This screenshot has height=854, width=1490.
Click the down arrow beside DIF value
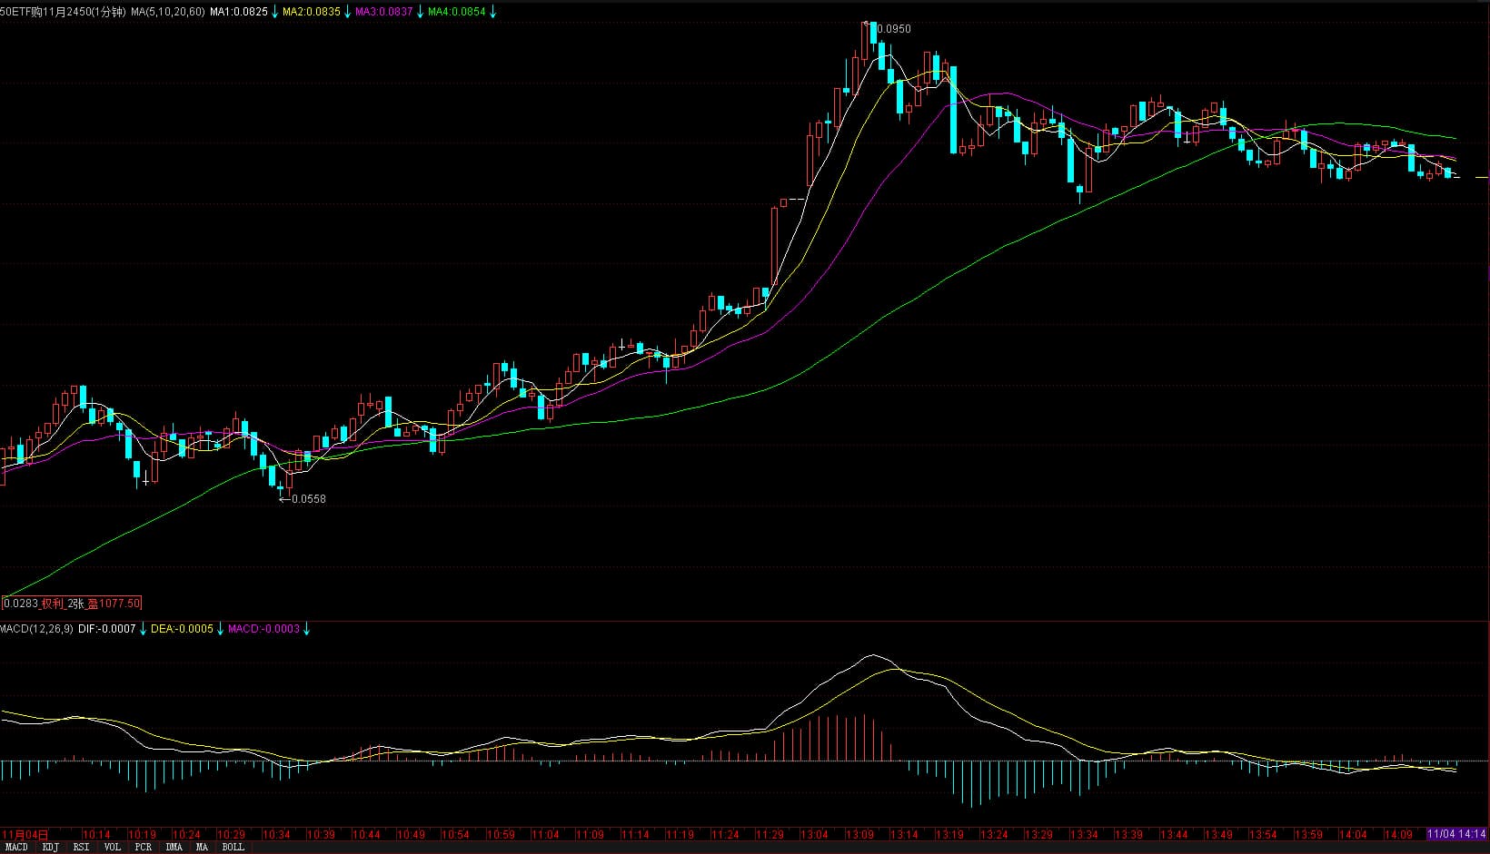143,629
